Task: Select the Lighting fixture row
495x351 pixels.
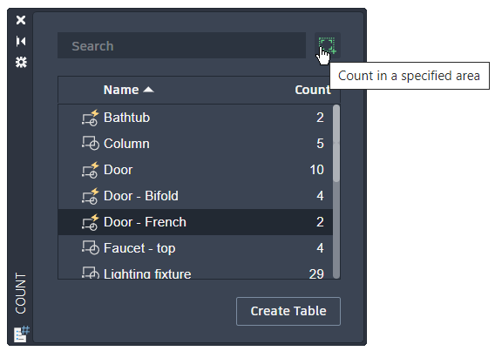Action: [x=195, y=273]
